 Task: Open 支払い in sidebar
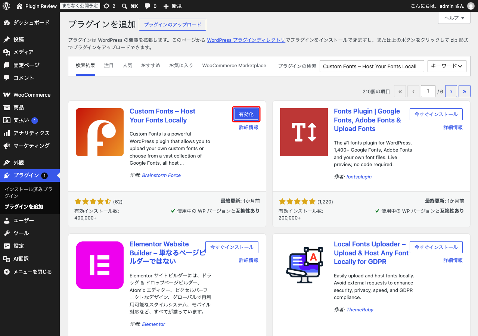coord(30,120)
